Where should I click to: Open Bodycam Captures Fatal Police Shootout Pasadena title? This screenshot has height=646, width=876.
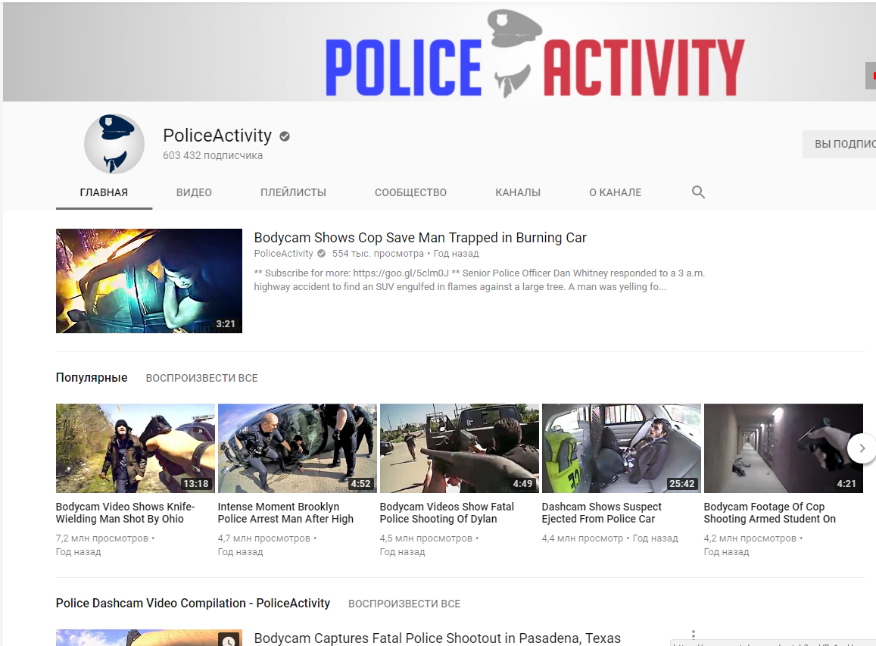pyautogui.click(x=438, y=638)
